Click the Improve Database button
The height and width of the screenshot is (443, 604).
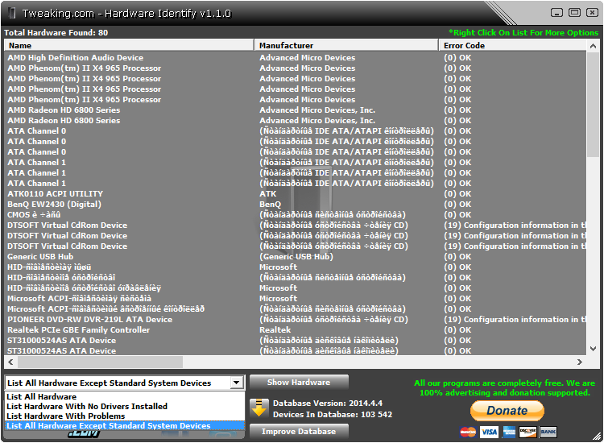[299, 432]
